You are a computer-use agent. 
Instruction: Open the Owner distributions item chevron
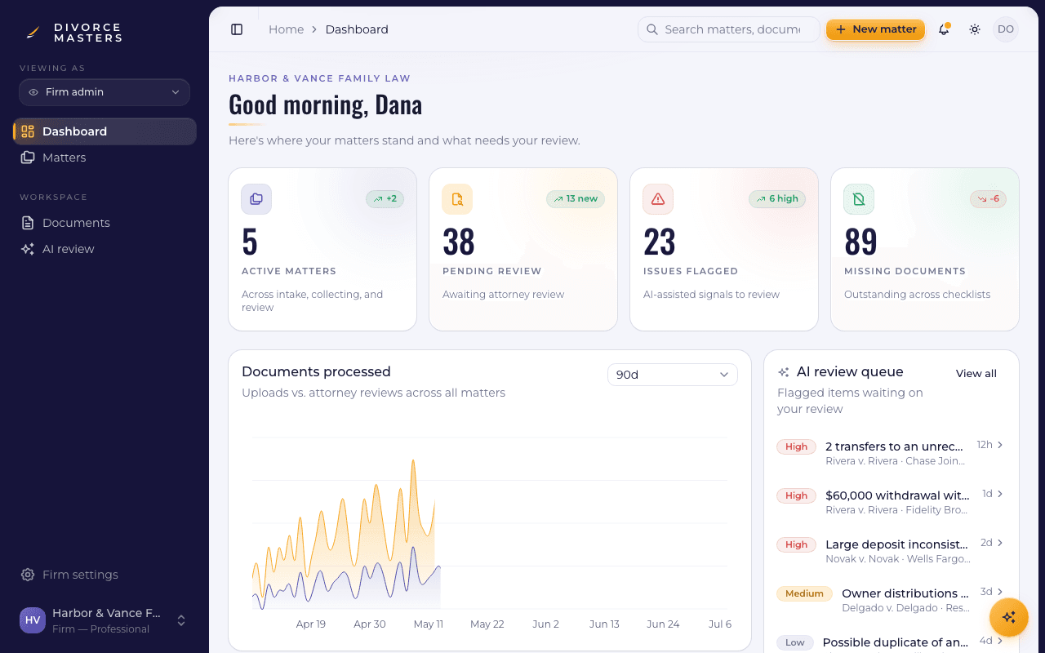pos(1000,592)
